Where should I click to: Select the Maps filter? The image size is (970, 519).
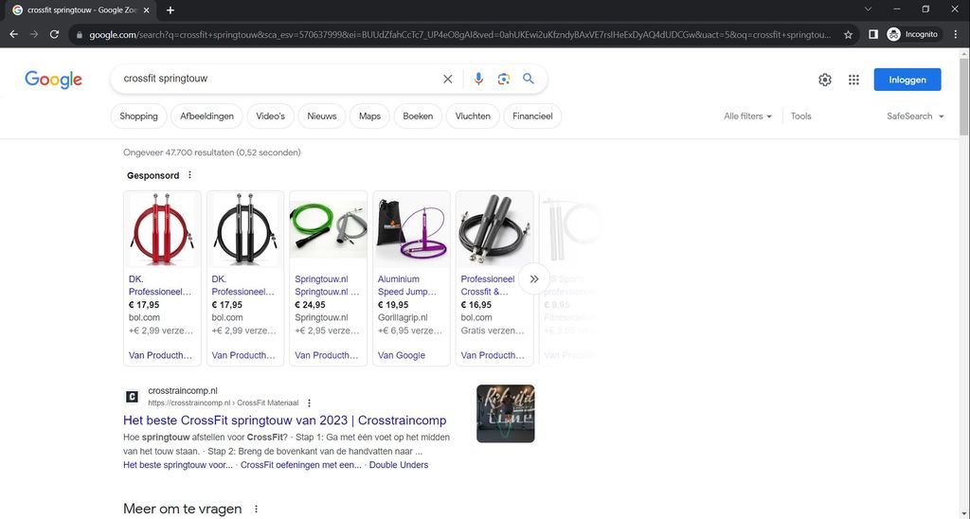point(369,116)
